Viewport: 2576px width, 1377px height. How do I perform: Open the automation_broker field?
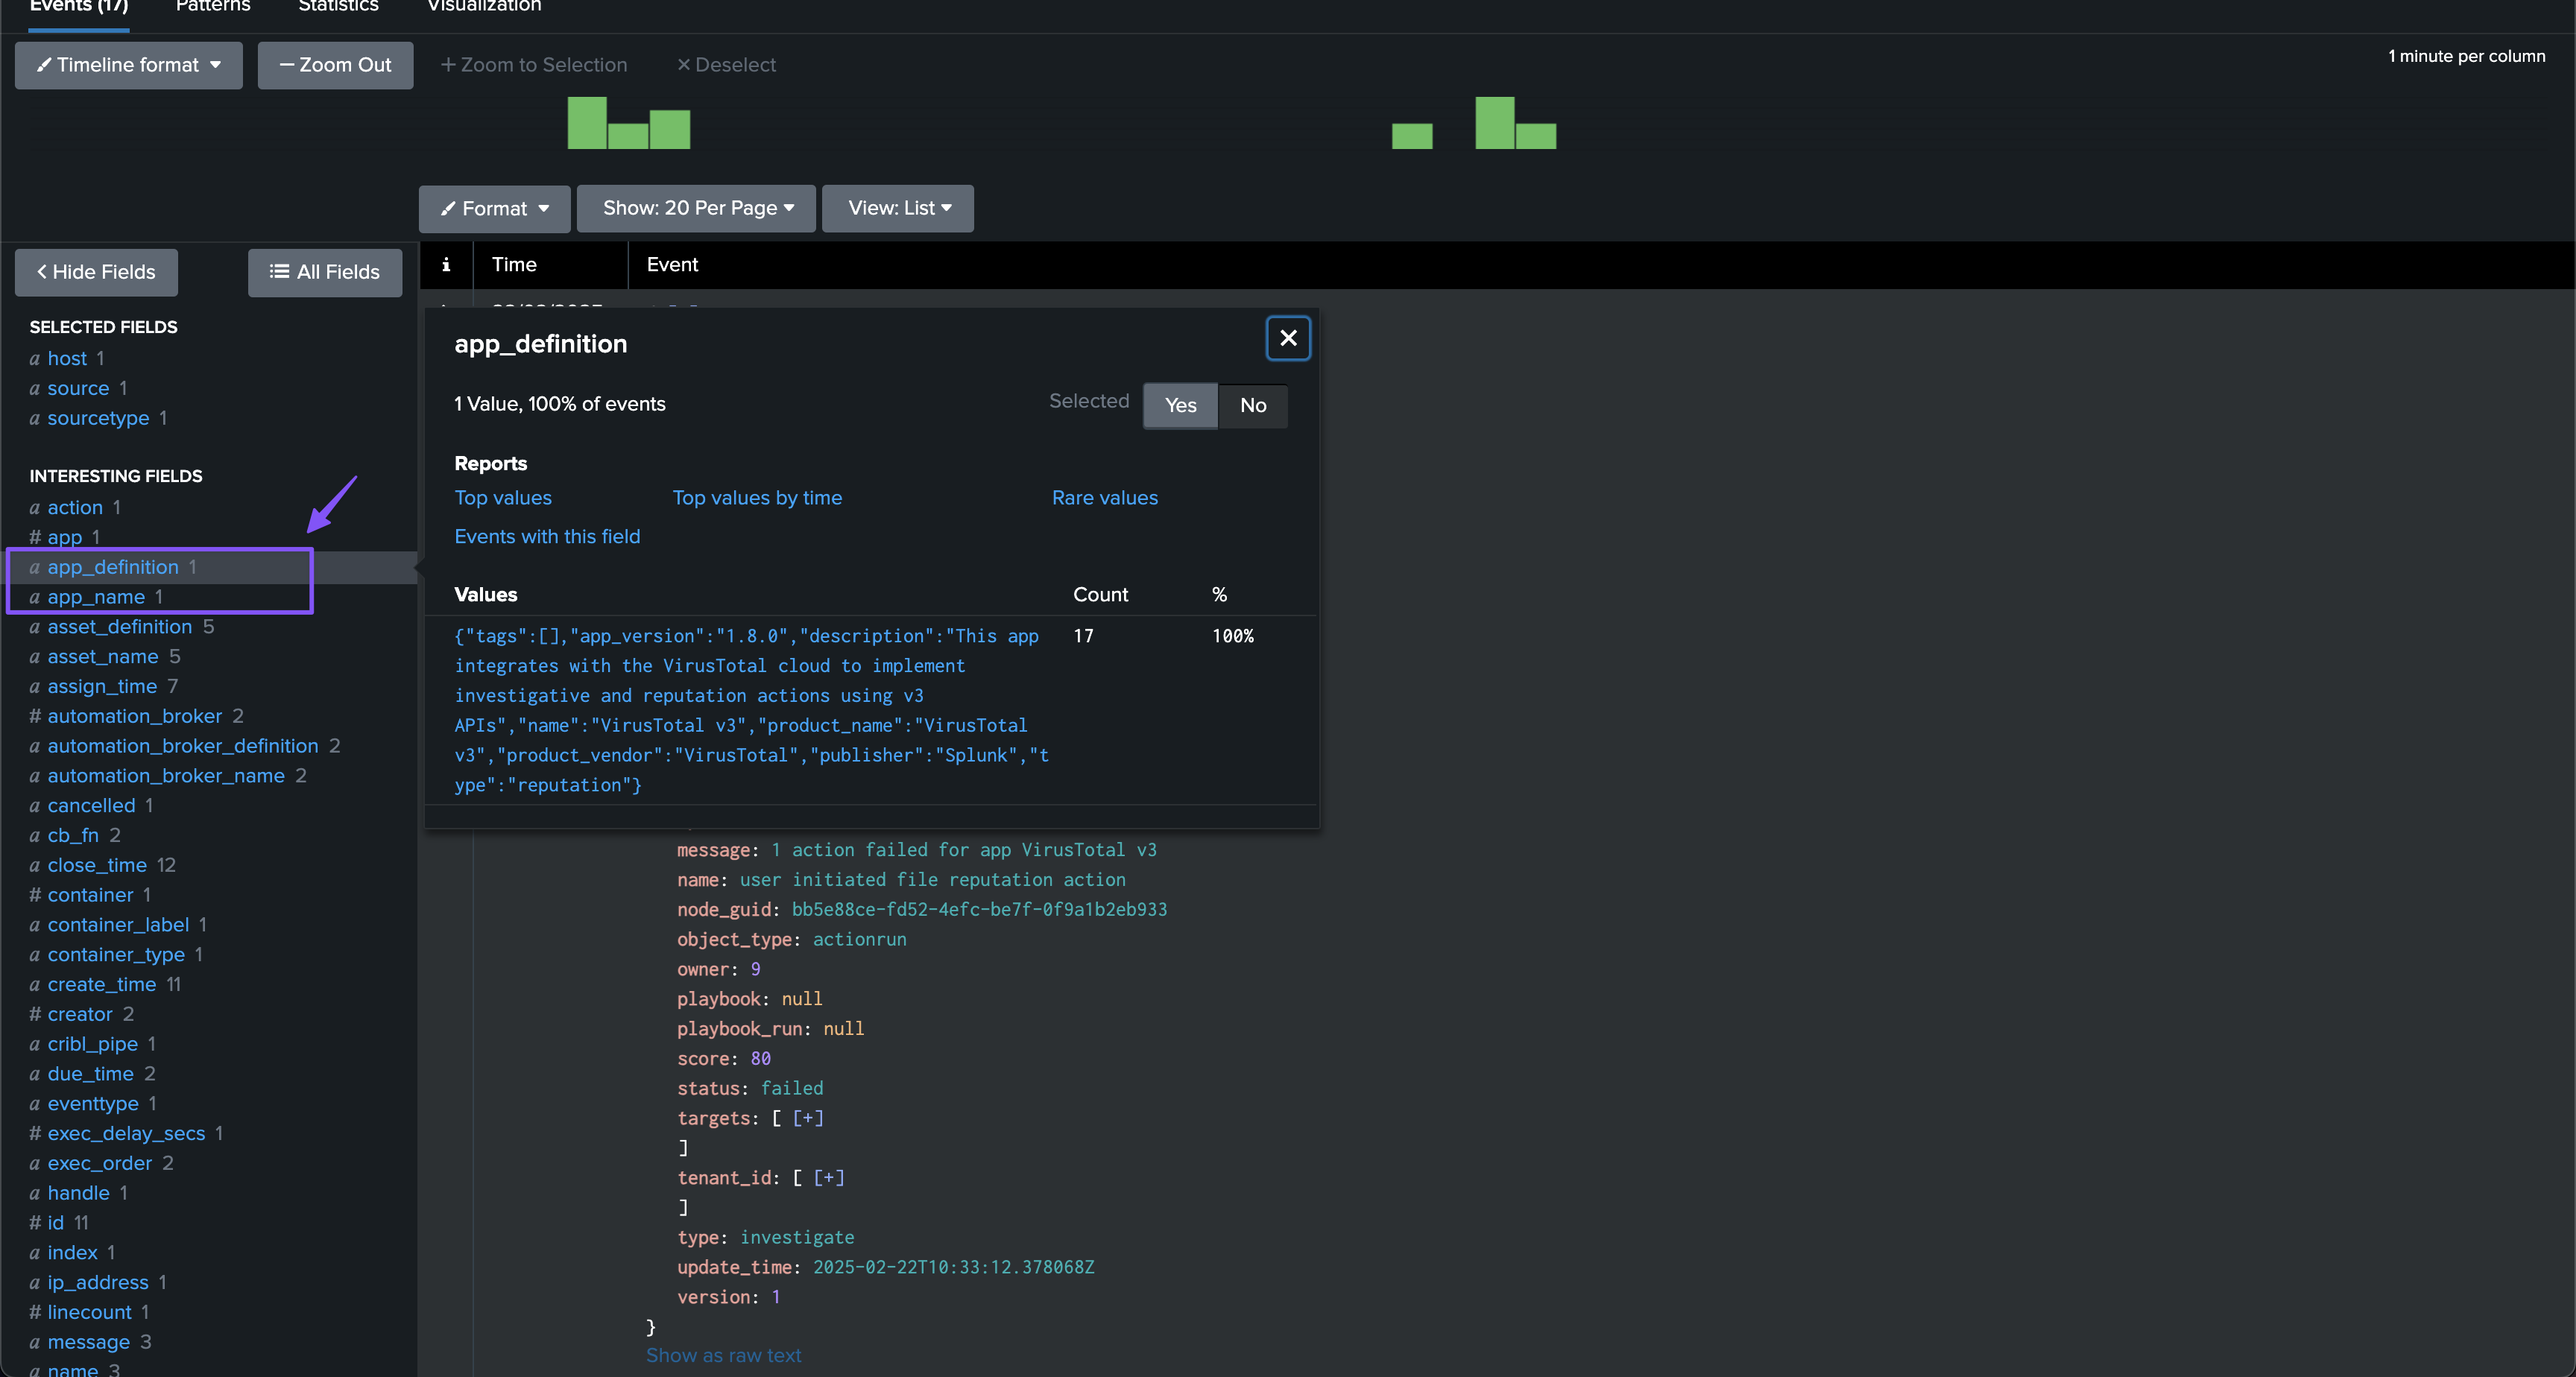[x=135, y=716]
